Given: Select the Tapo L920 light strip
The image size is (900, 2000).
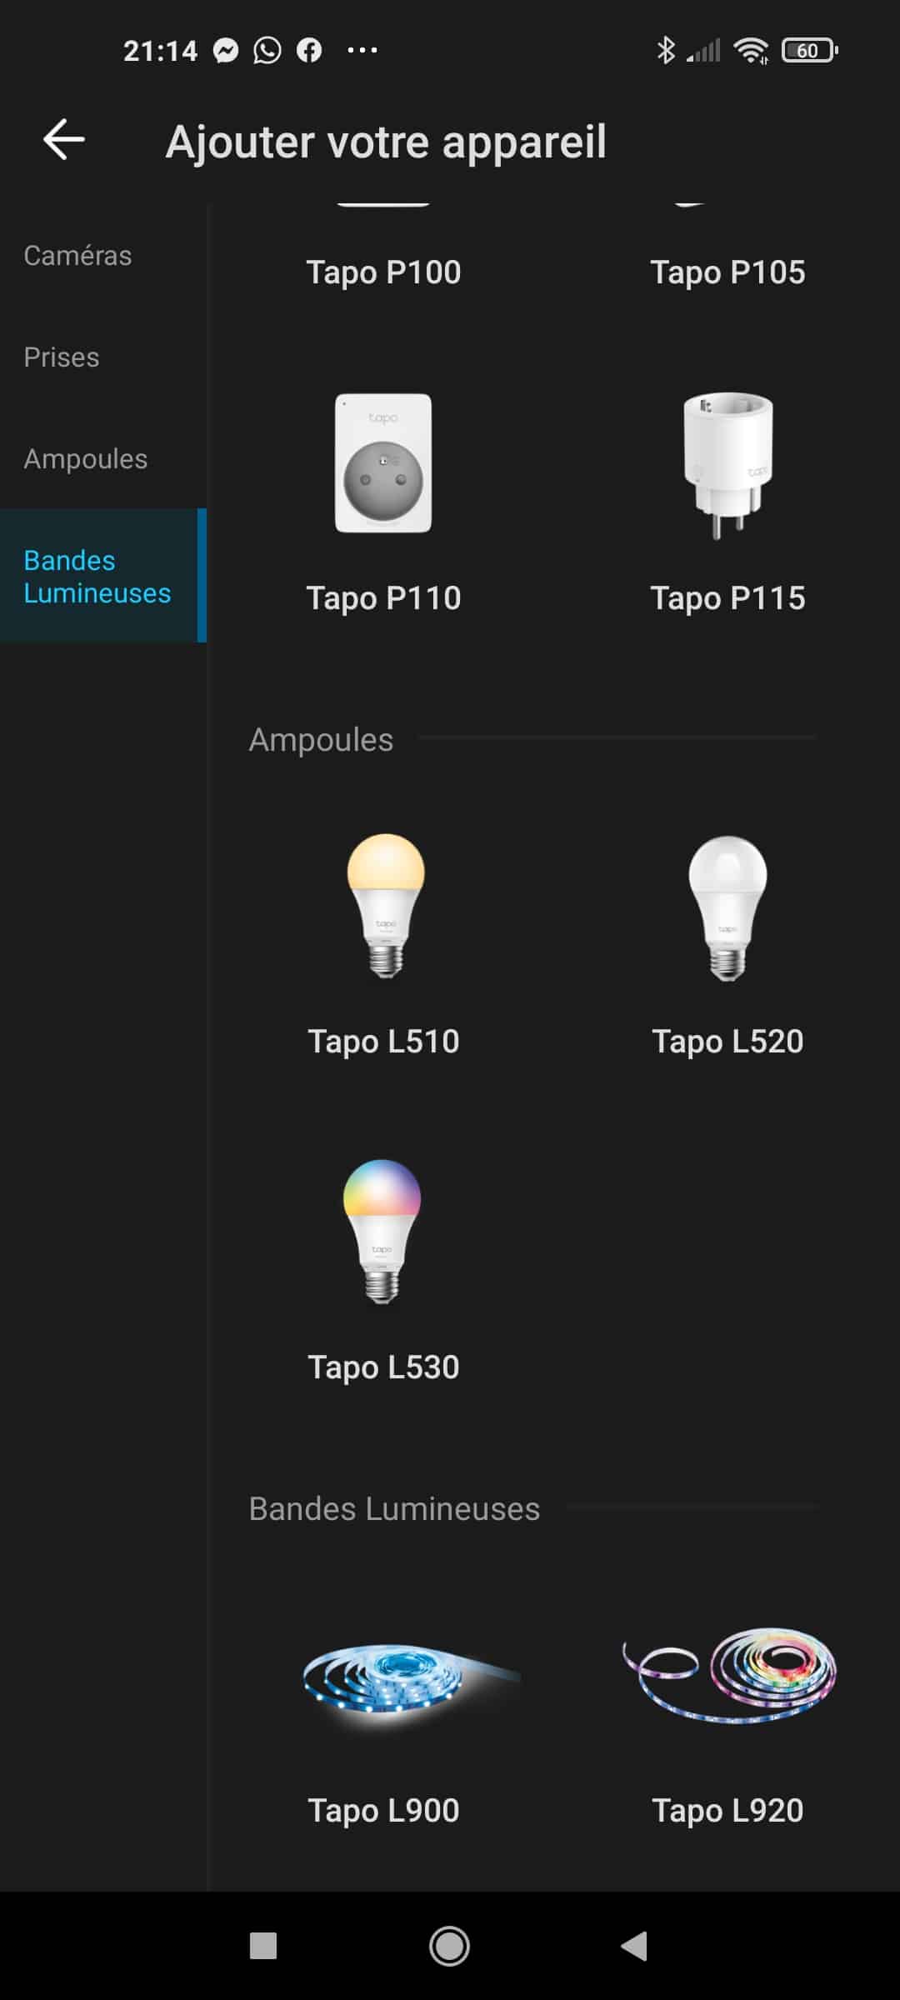Looking at the screenshot, I should click(x=729, y=1674).
